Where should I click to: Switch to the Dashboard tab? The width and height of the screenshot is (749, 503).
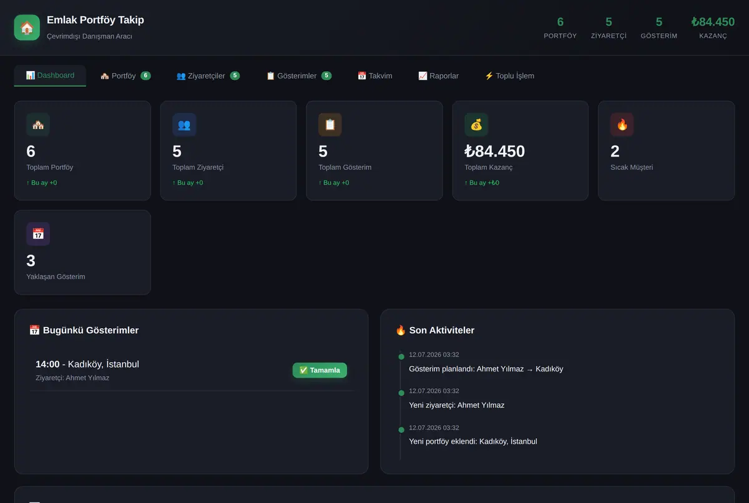[50, 76]
